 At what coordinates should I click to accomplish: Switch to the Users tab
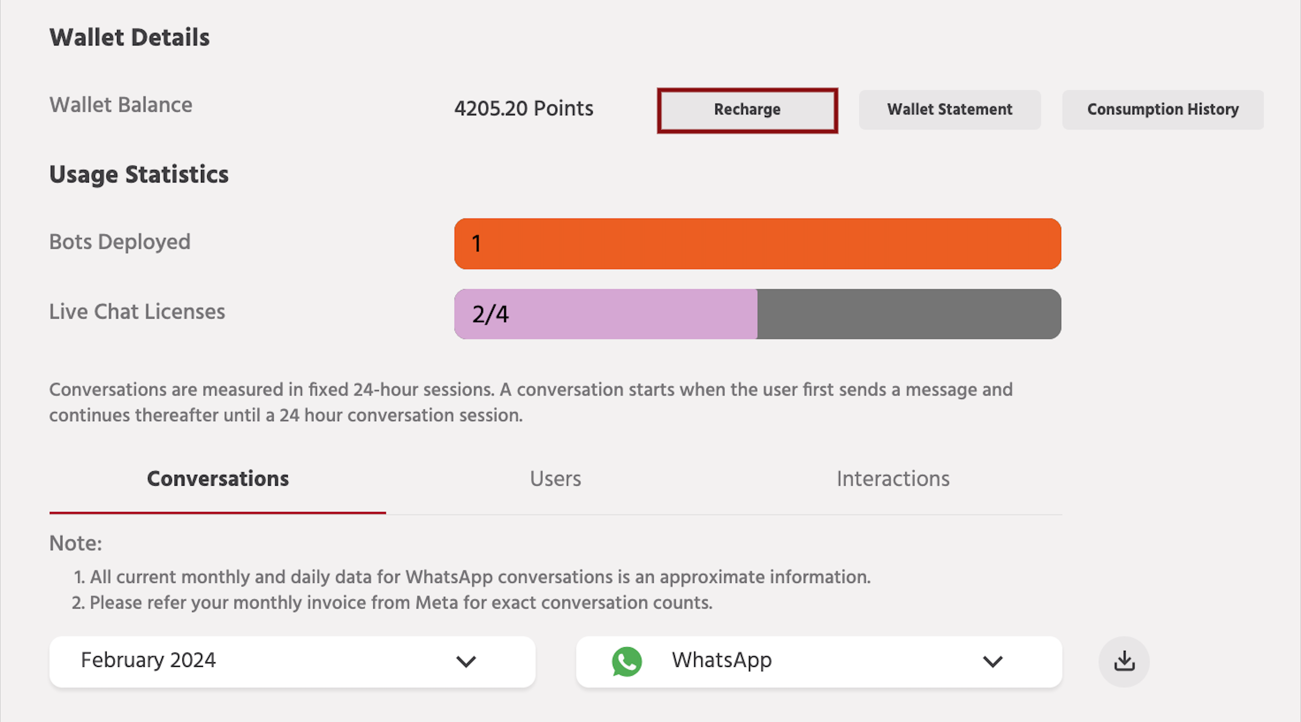pyautogui.click(x=555, y=478)
